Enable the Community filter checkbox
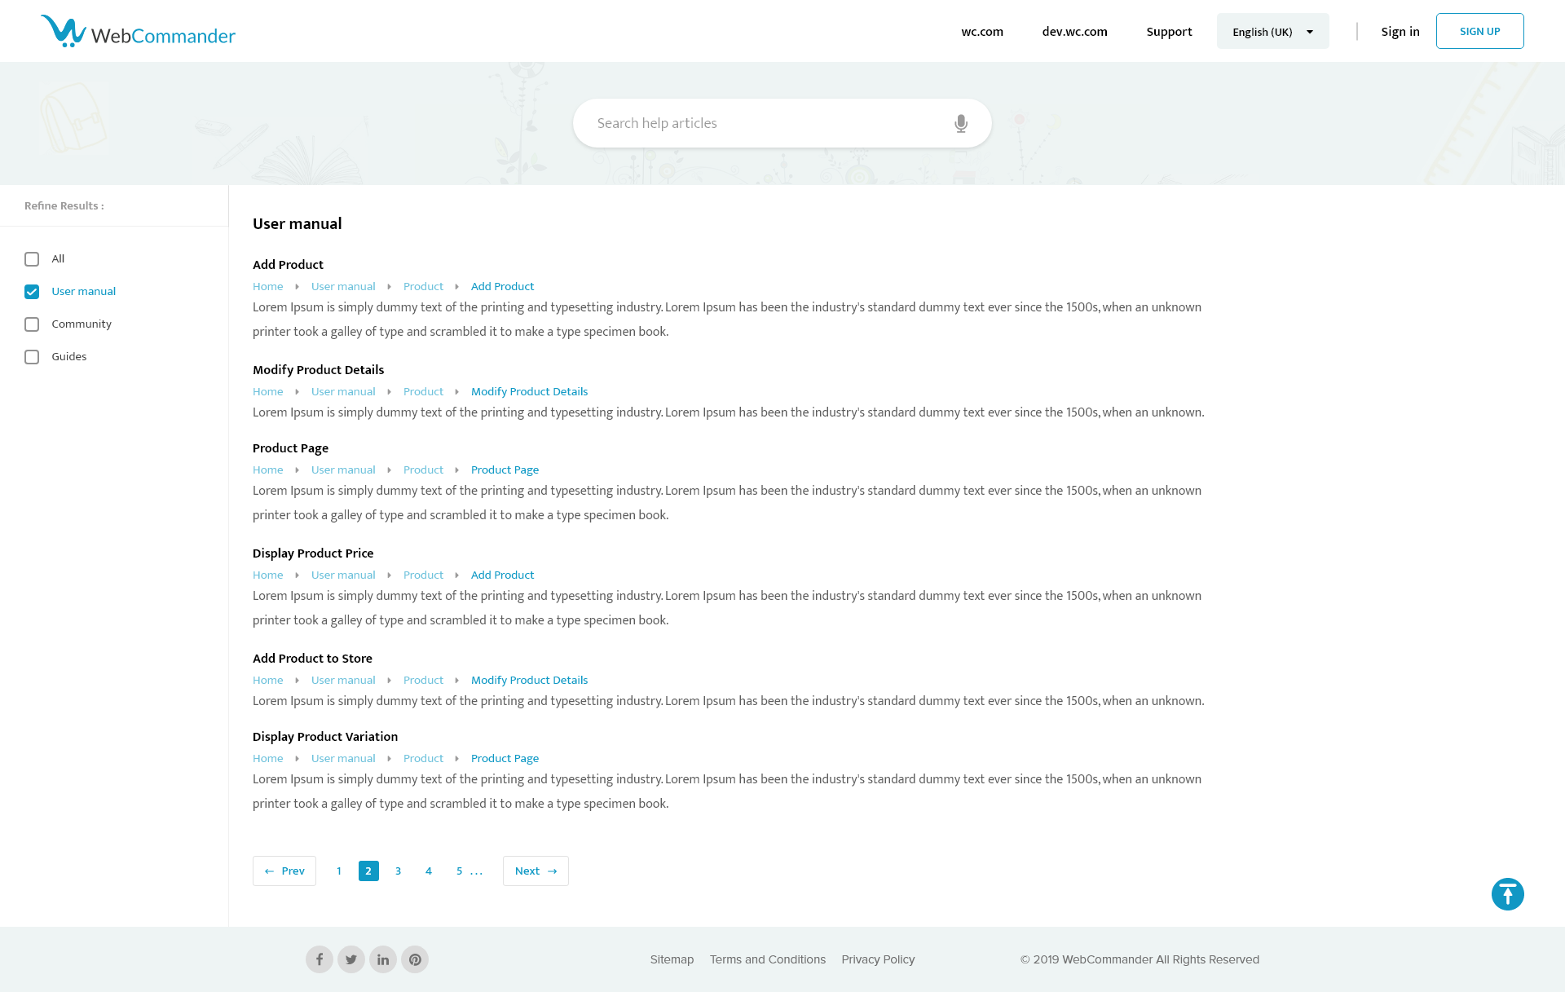 (32, 324)
